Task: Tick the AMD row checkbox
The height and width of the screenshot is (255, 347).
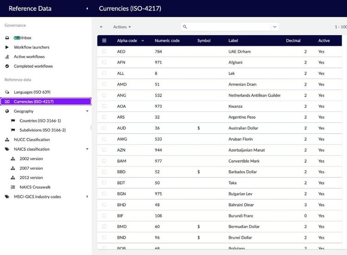Action: 104,84
